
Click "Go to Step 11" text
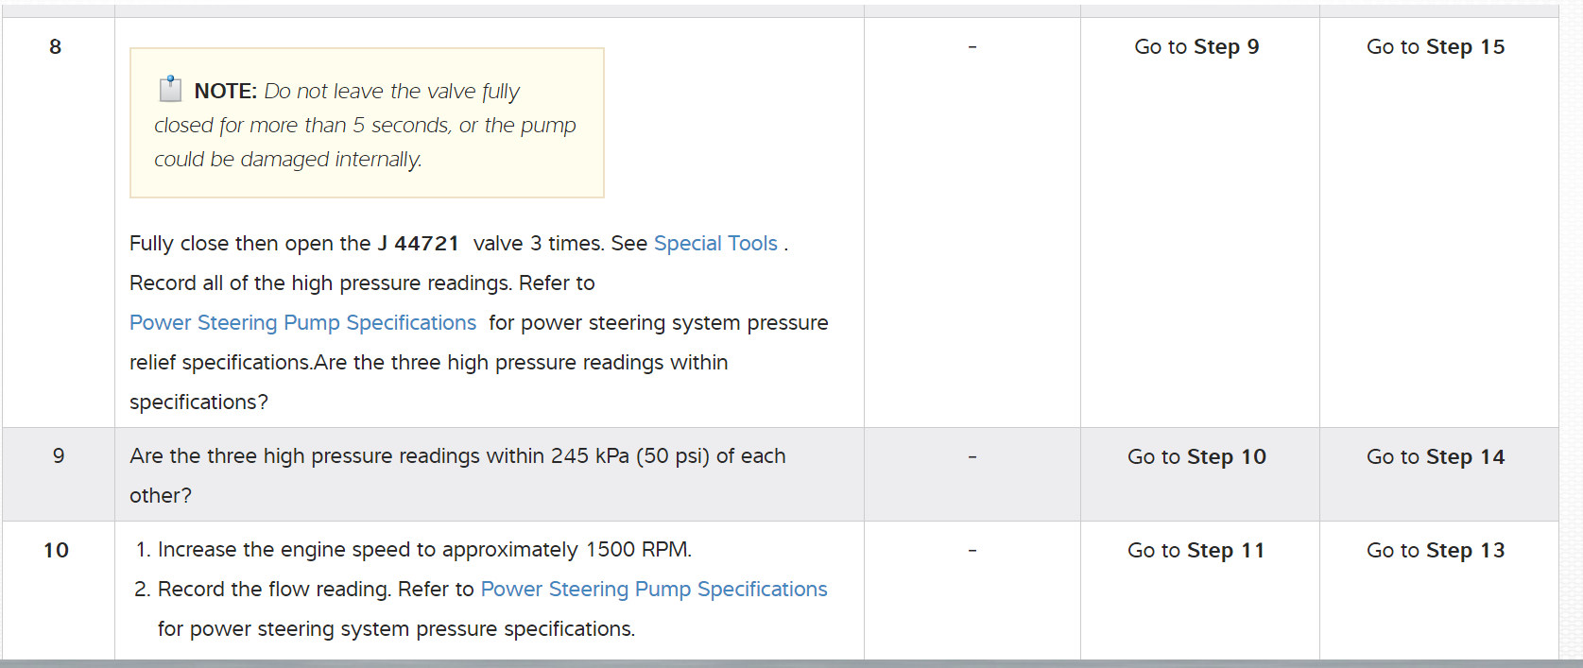1196,551
